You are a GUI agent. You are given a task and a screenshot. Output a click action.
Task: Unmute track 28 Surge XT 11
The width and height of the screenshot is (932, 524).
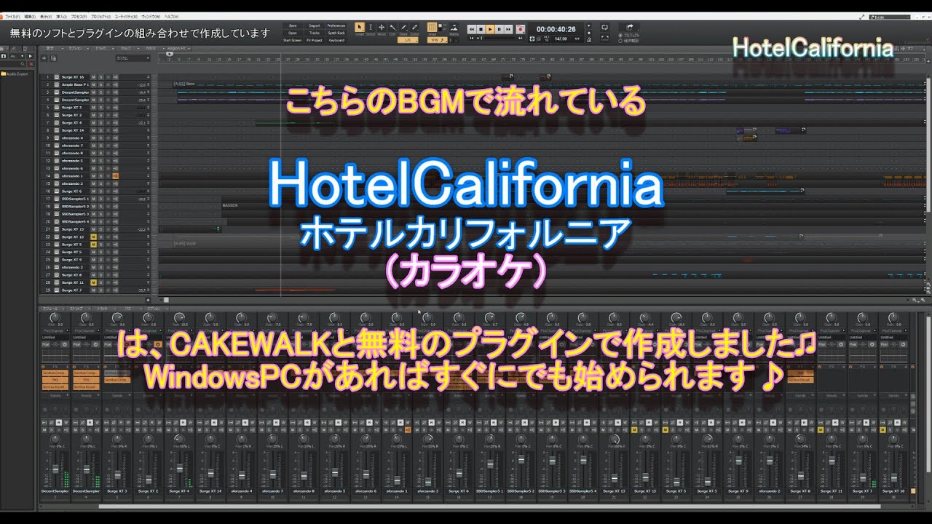pos(93,282)
